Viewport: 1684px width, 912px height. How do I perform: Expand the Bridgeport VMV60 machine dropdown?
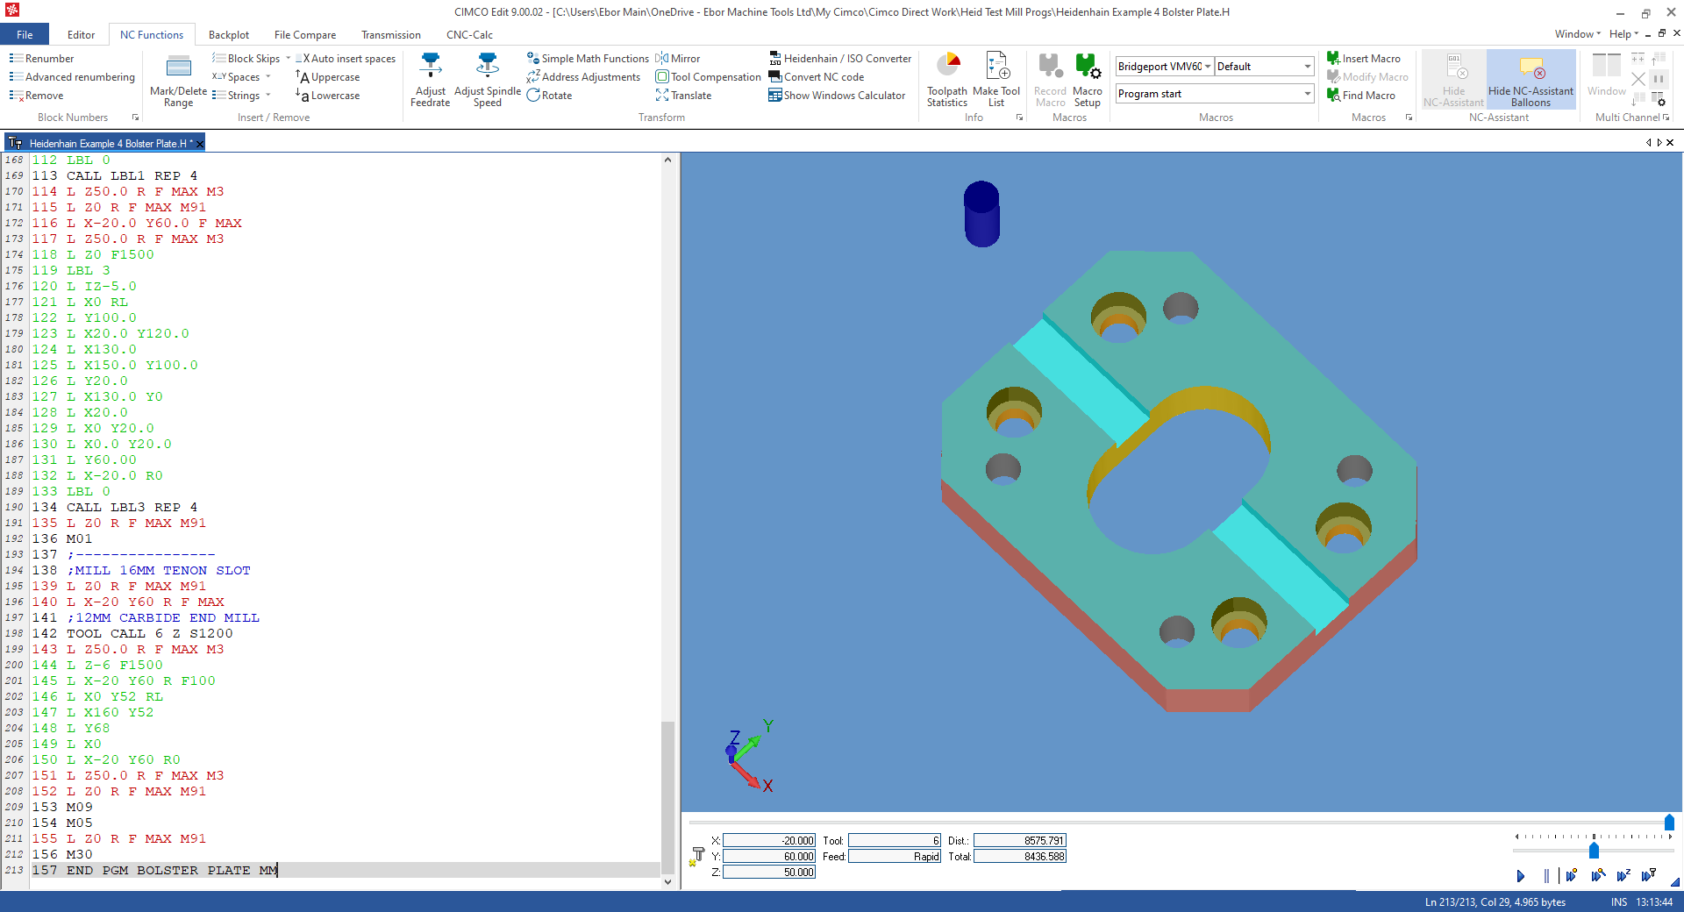click(1208, 67)
